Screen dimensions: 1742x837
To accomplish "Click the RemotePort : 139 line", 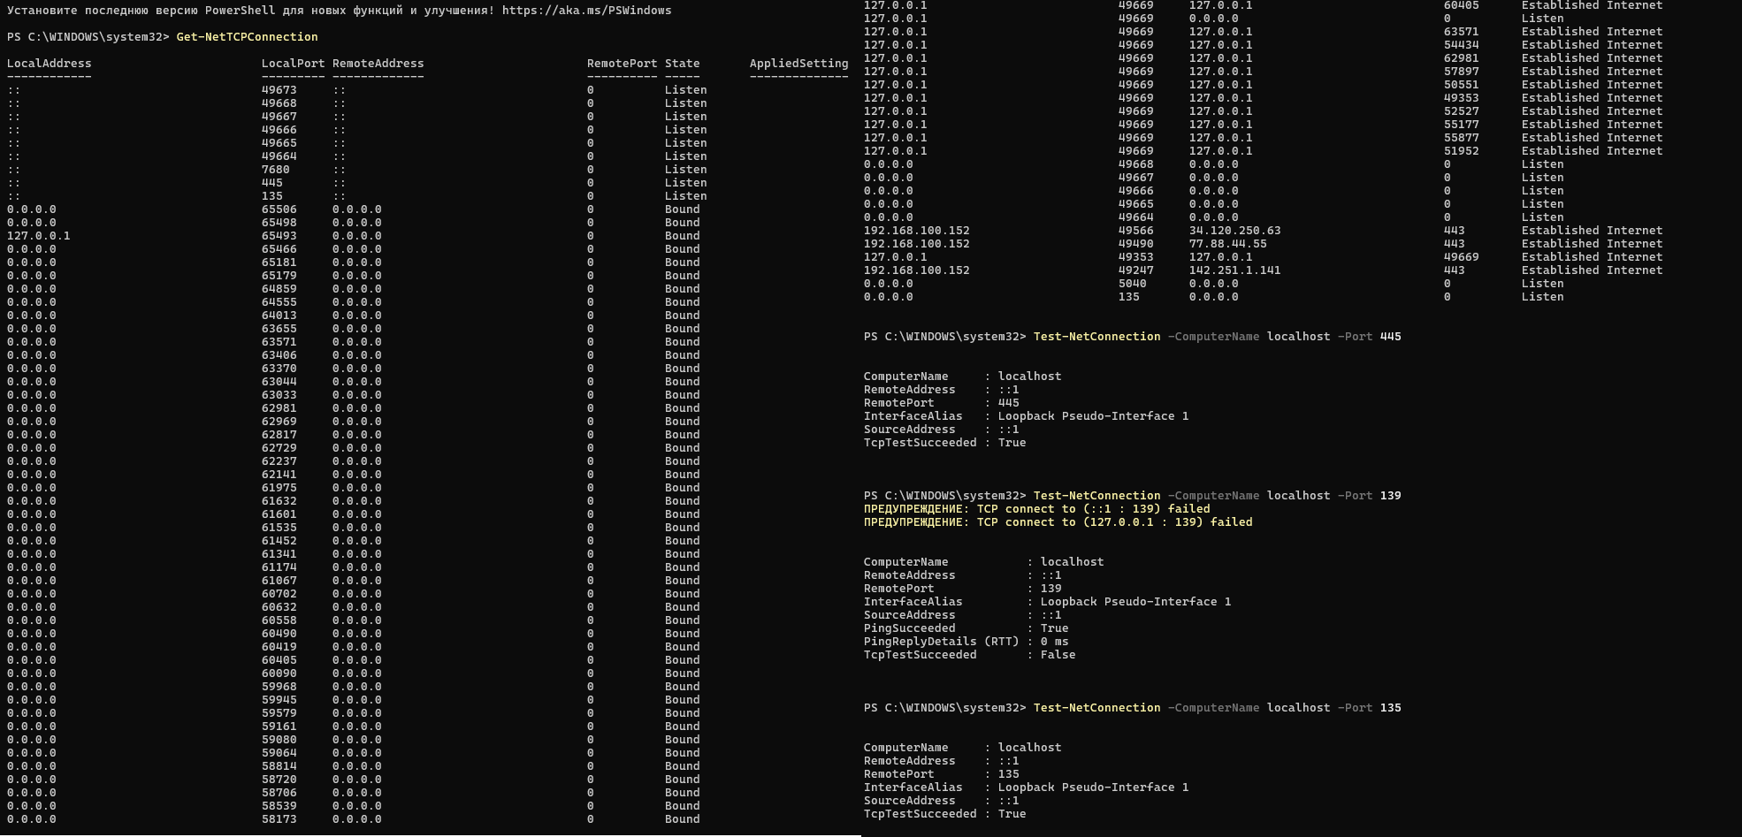I will (x=963, y=589).
